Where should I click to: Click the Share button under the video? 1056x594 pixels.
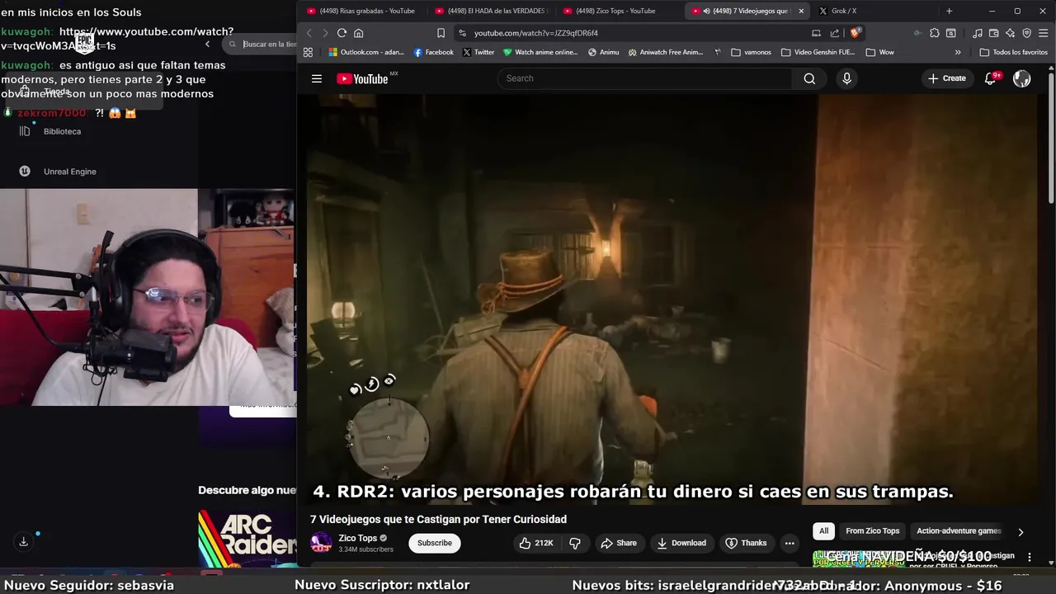coord(619,543)
